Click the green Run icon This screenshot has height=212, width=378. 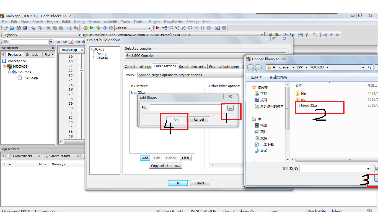[92, 28]
